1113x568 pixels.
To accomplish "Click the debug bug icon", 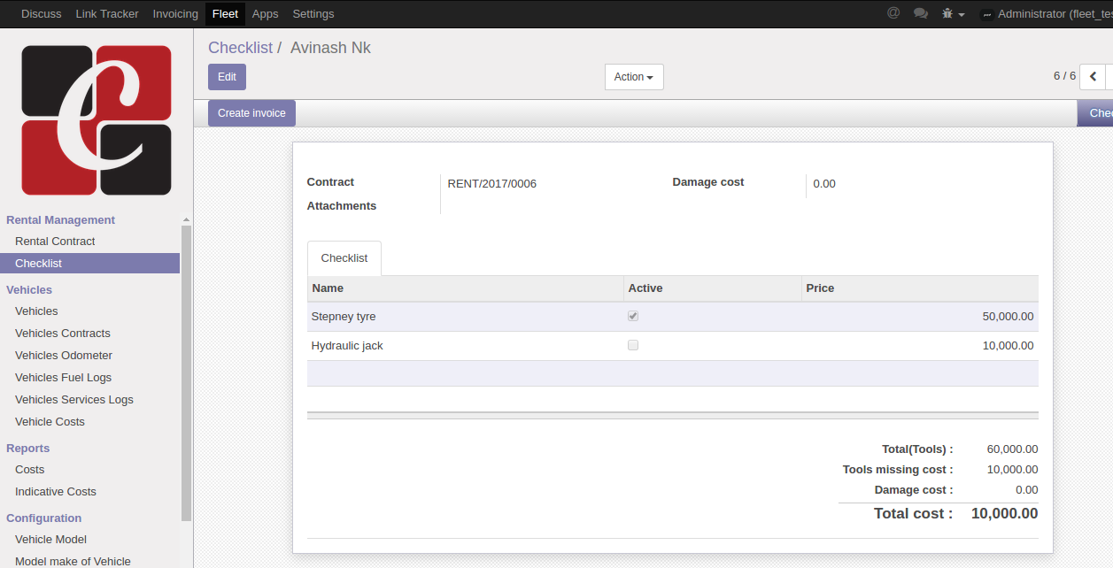I will point(948,14).
